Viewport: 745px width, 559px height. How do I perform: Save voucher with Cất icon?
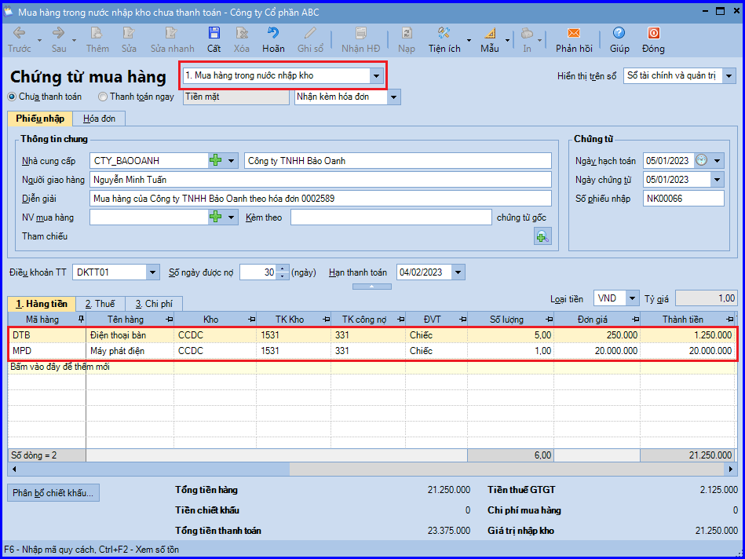pos(214,33)
